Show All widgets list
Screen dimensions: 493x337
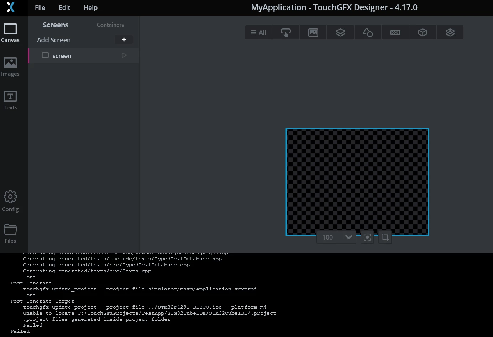coord(258,32)
